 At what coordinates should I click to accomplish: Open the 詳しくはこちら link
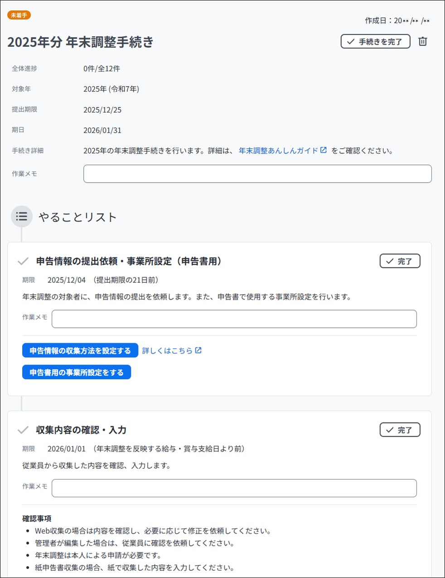pos(167,350)
